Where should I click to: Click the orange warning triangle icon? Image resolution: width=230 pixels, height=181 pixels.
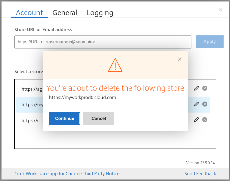pos(115,65)
